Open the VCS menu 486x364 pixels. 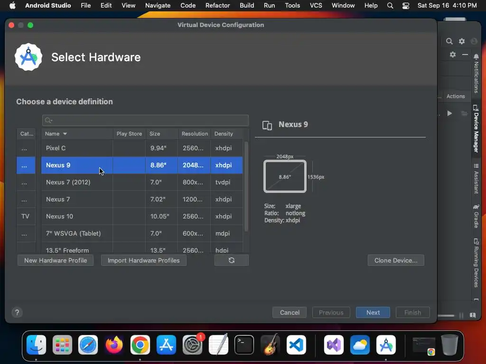tap(316, 6)
